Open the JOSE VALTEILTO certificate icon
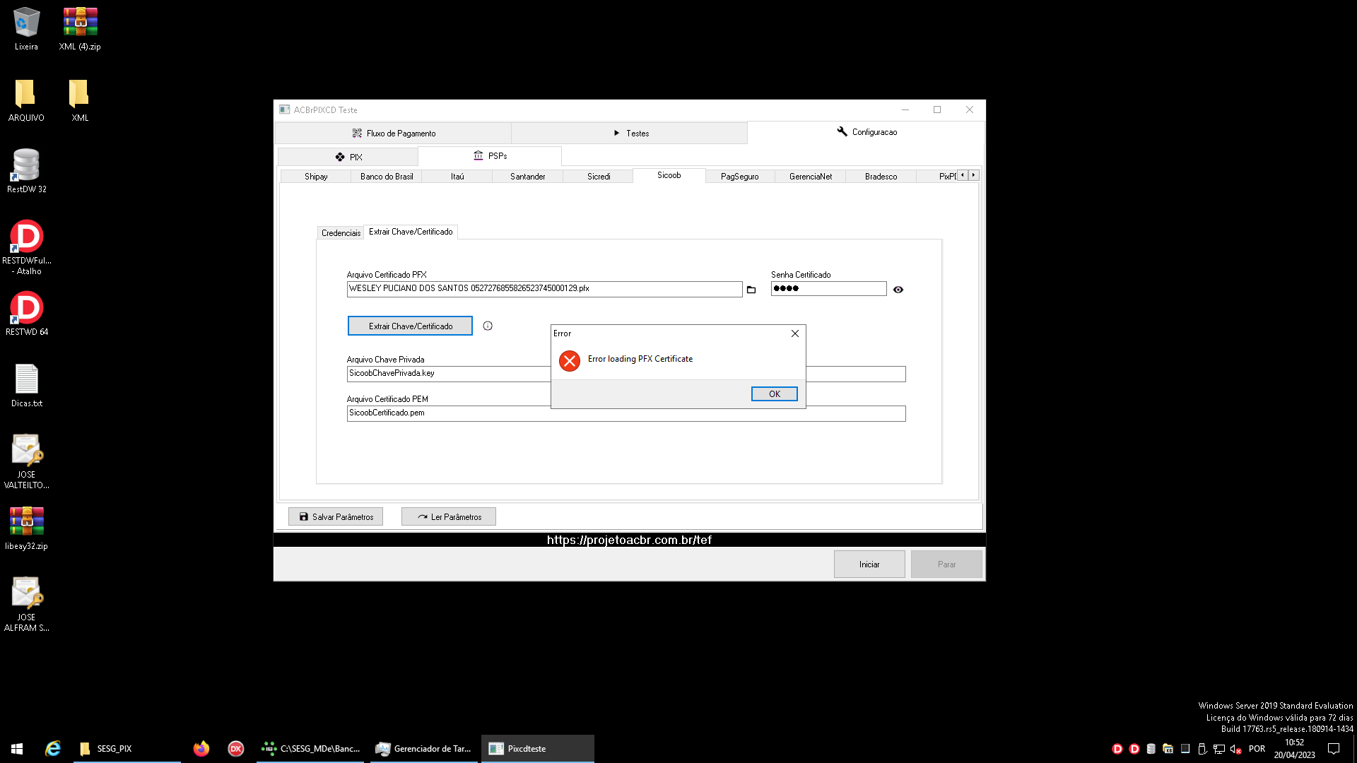This screenshot has height=763, width=1357. (x=26, y=461)
